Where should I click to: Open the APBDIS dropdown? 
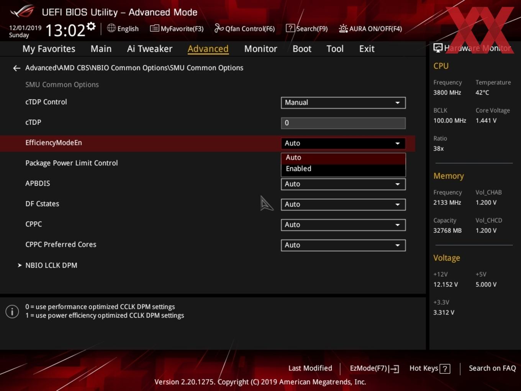click(343, 184)
